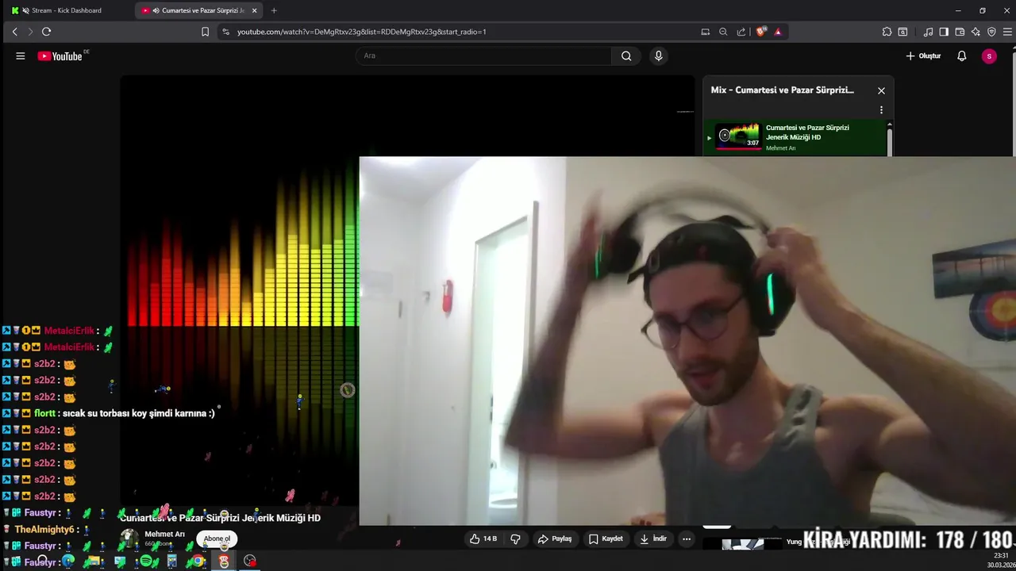Image resolution: width=1016 pixels, height=571 pixels.
Task: Click the Kaydet save button
Action: coord(606,538)
